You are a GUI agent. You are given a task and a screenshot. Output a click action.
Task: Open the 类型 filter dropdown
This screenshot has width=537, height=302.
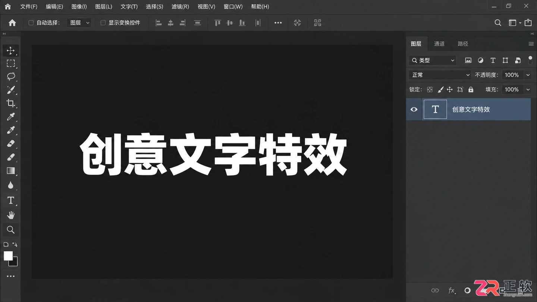pos(433,60)
